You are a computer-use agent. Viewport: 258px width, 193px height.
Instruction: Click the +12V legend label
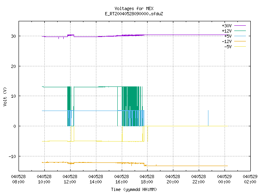click(x=227, y=31)
